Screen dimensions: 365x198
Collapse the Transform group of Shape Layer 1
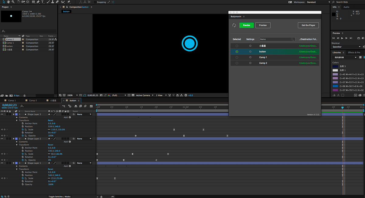click(17, 169)
